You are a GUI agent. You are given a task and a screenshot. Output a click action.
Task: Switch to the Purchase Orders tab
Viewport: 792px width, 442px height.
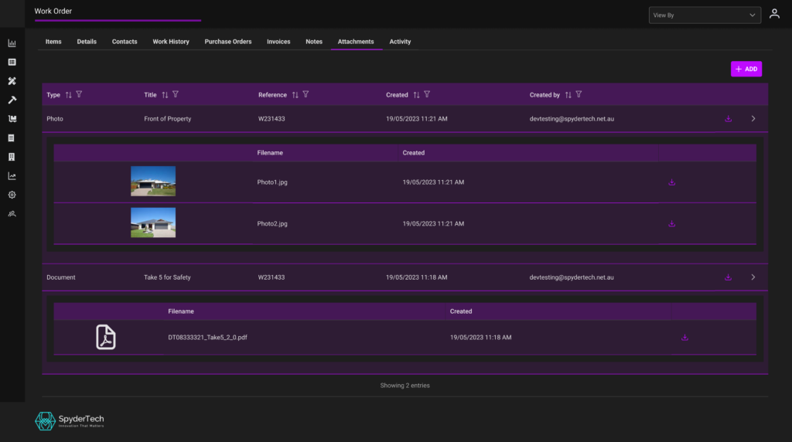(228, 42)
